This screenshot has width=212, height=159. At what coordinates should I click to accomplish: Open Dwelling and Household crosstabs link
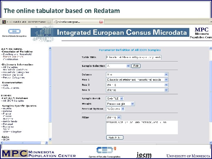click(16, 54)
